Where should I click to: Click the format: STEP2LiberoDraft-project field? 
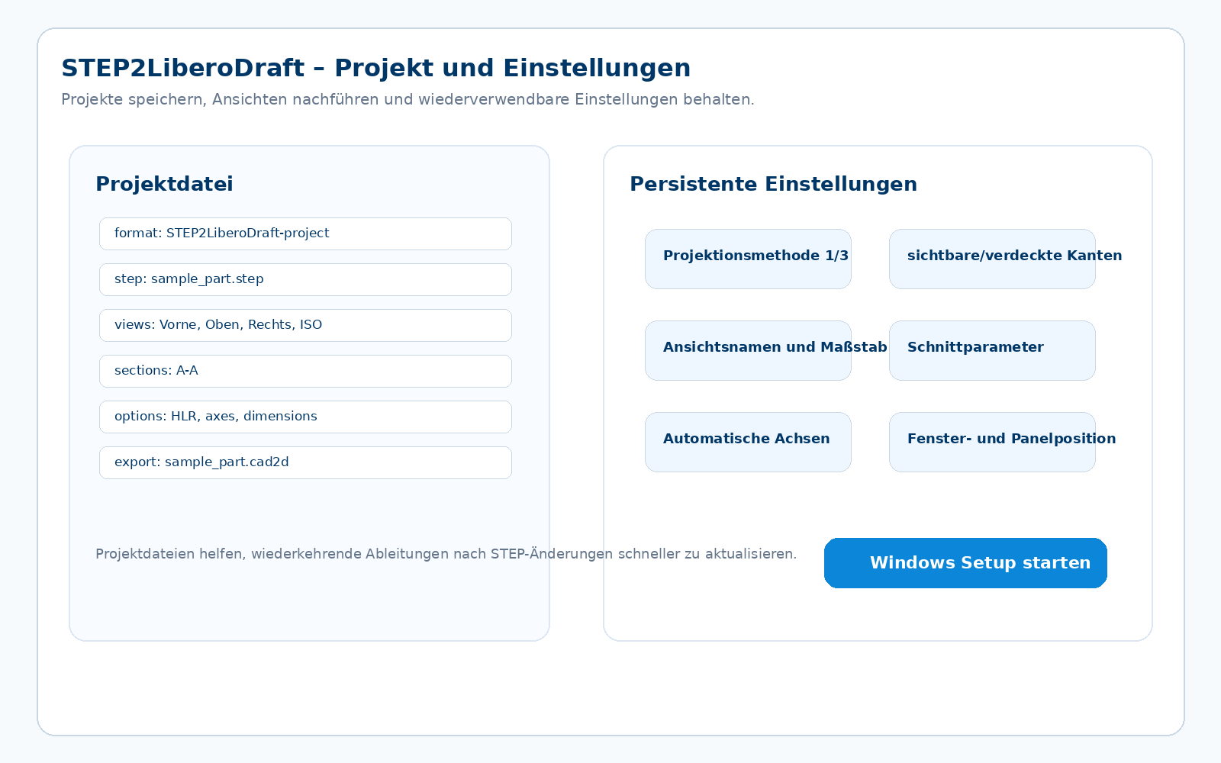click(305, 233)
